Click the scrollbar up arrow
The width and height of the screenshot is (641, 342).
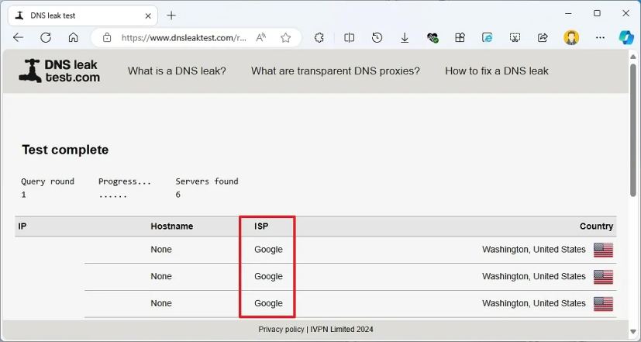[x=632, y=57]
